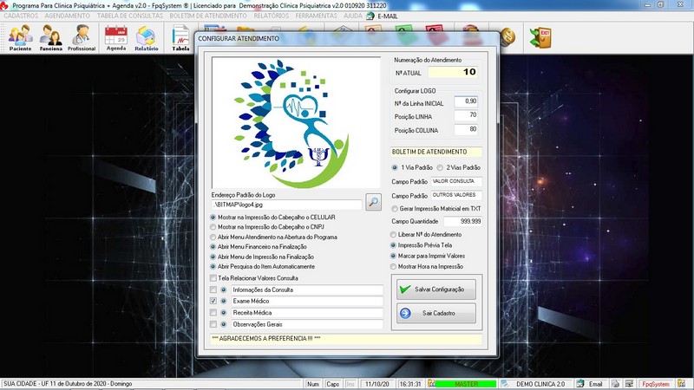The width and height of the screenshot is (694, 390).
Task: Check the Informações da Consulta checkbox
Action: 213,290
